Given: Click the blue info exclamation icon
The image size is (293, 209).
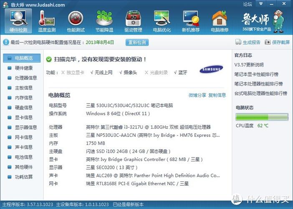Looking at the screenshot, I should tap(6, 42).
